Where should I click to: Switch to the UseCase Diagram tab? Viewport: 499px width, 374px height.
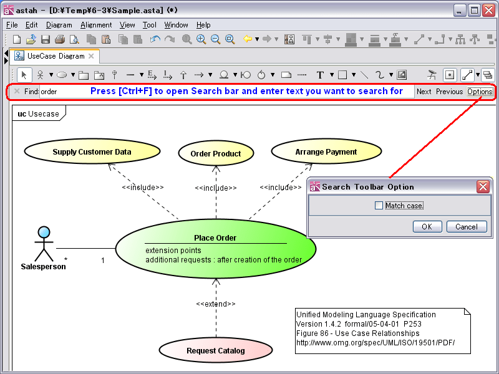[55, 56]
